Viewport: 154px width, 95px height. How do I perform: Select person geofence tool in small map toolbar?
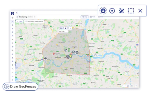tap(61, 28)
